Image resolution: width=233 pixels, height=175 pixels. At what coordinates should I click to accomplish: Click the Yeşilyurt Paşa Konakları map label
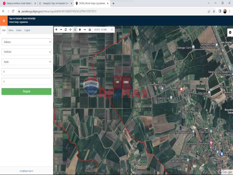click(x=198, y=143)
